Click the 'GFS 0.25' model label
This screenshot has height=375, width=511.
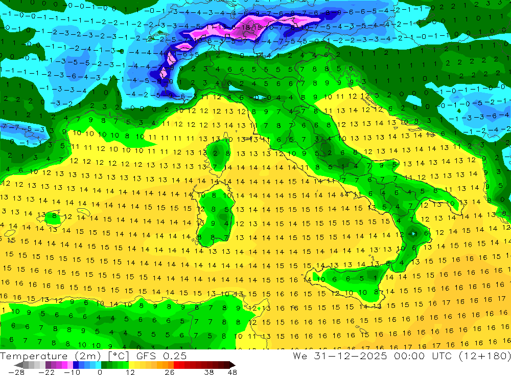[x=161, y=356]
